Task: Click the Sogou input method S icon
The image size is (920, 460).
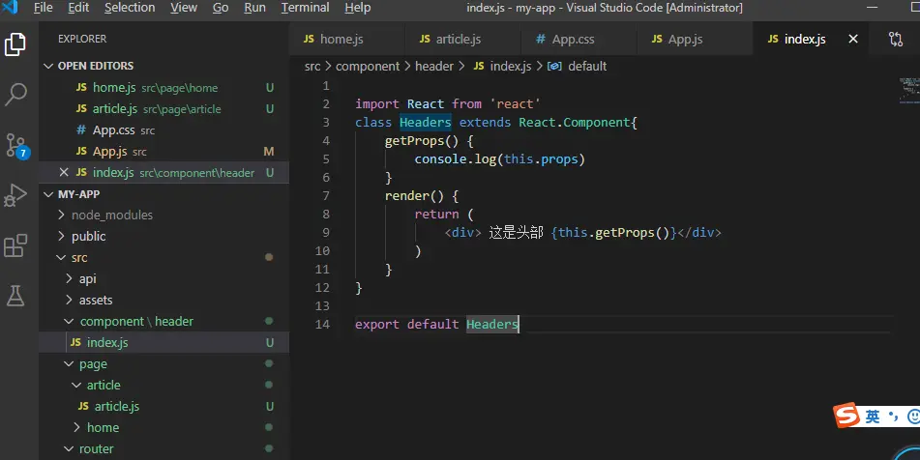Action: (x=846, y=416)
